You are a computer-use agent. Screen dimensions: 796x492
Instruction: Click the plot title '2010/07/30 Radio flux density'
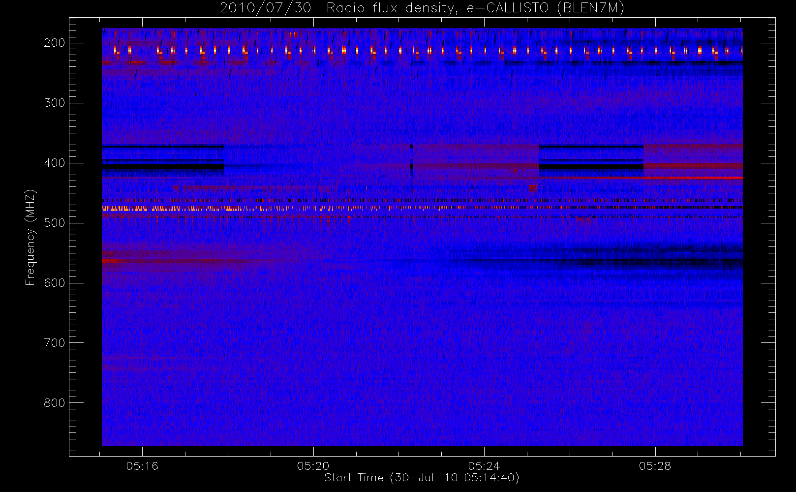tap(422, 8)
